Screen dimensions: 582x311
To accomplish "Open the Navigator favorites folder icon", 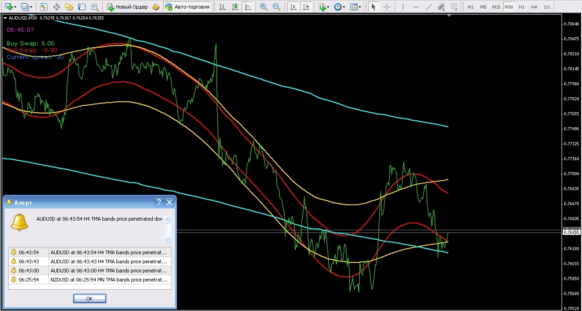I will (x=69, y=7).
